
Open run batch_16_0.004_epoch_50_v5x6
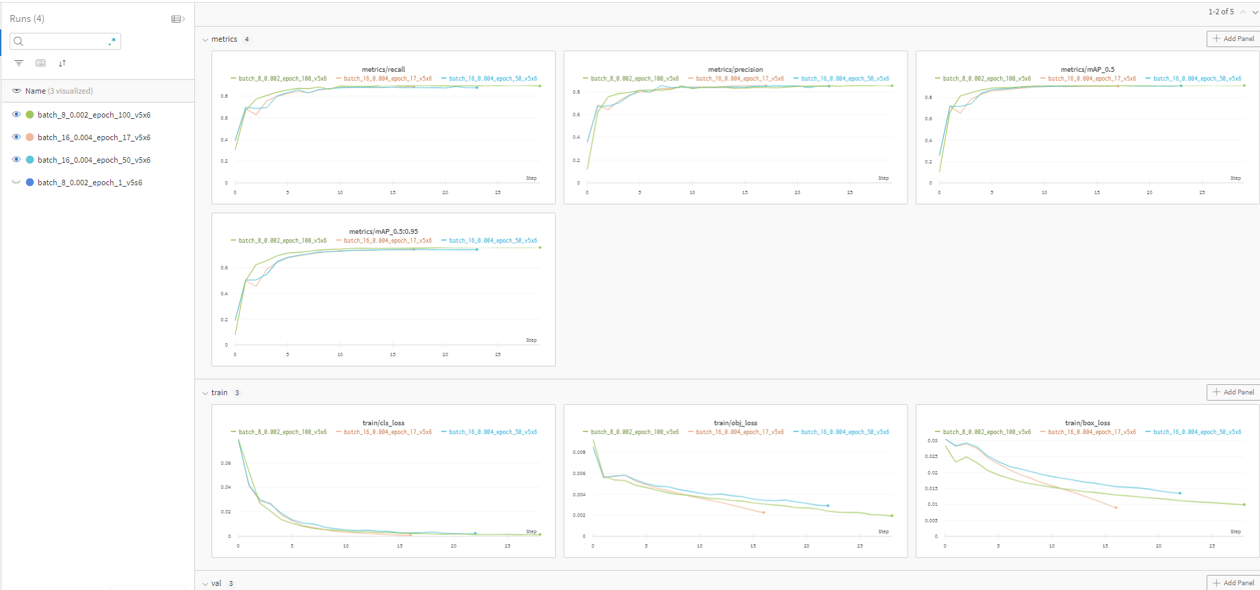tap(94, 160)
